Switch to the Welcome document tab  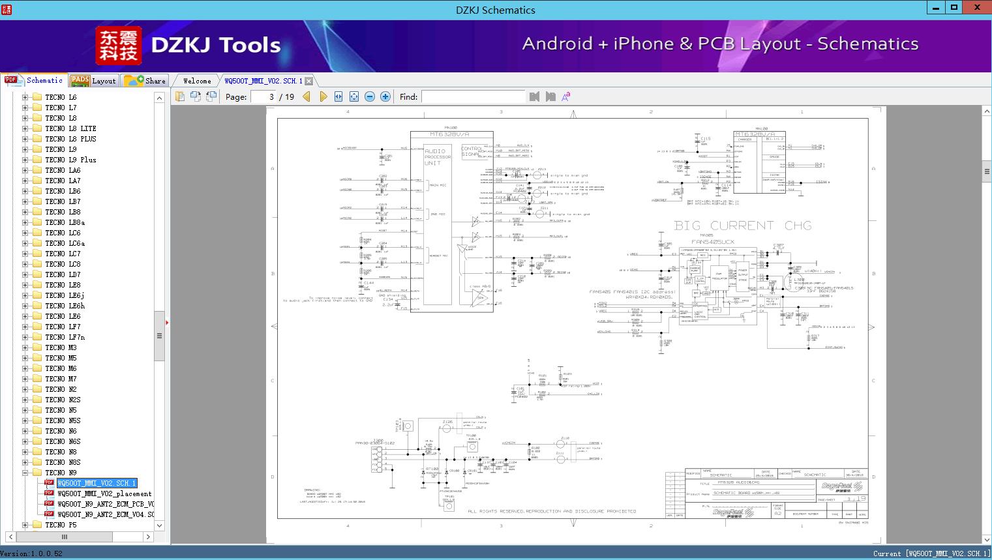point(197,81)
